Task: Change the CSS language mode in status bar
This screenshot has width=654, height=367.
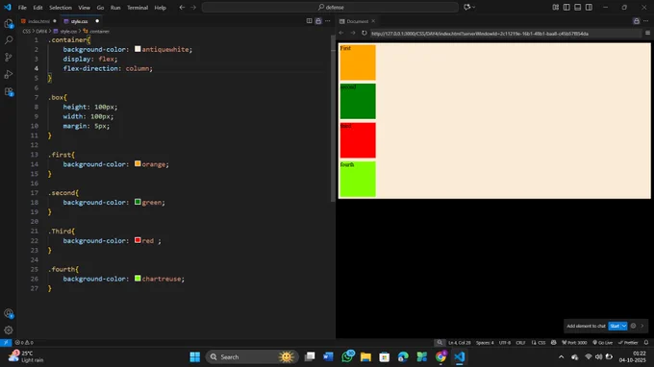Action: click(x=541, y=342)
